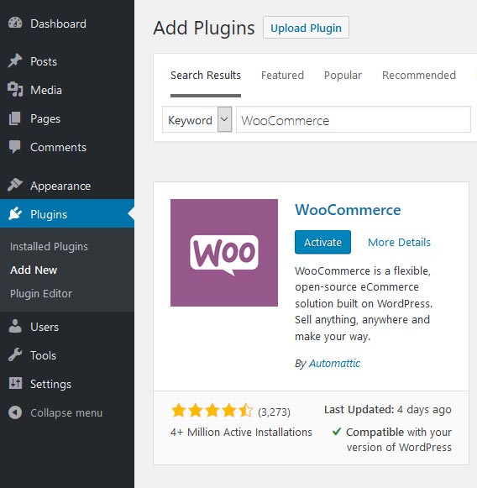Image resolution: width=477 pixels, height=488 pixels.
Task: Open the Plugin Editor submenu
Action: 41,293
